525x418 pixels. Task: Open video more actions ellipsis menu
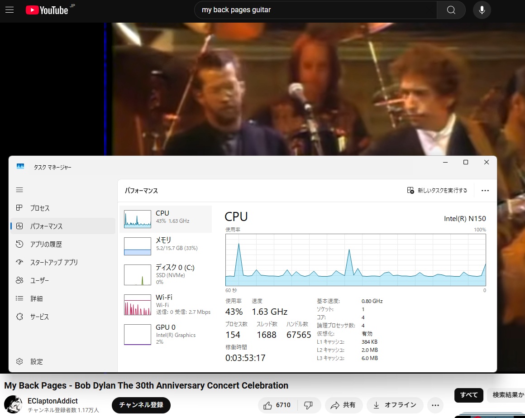tap(435, 405)
